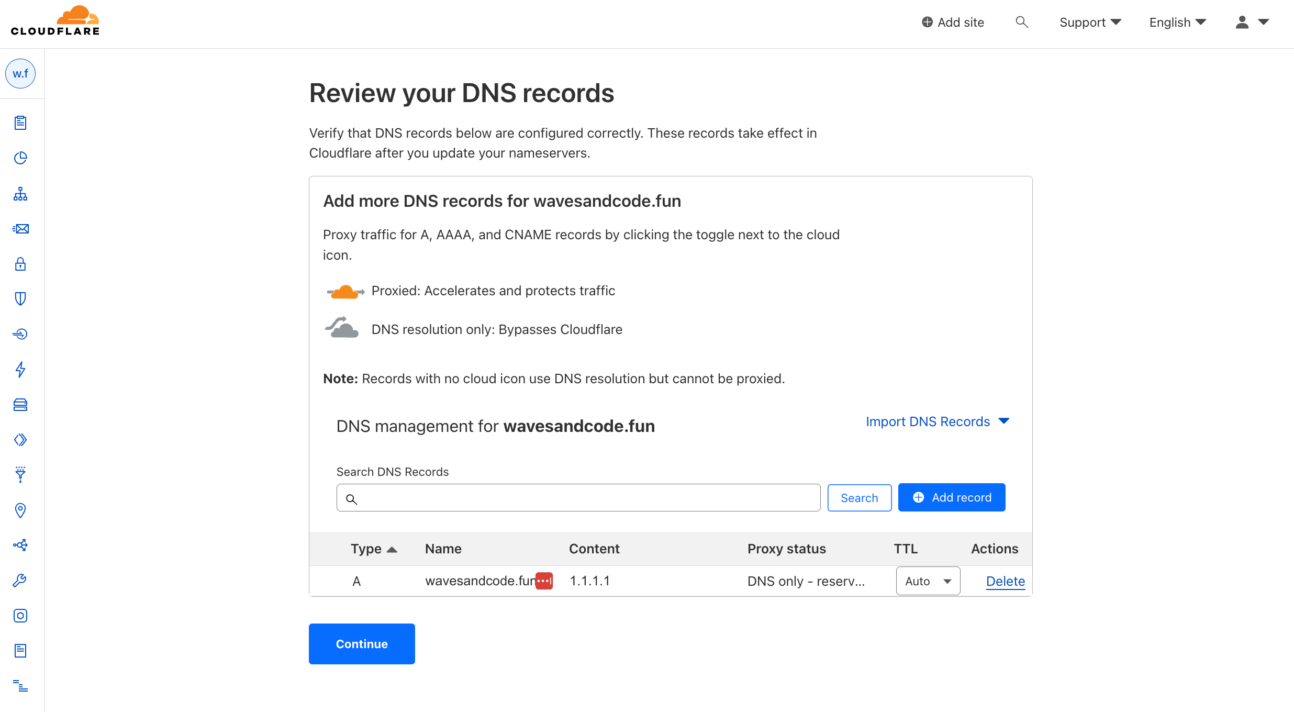Open Traffic routing nodes icon
This screenshot has width=1294, height=712.
20,545
